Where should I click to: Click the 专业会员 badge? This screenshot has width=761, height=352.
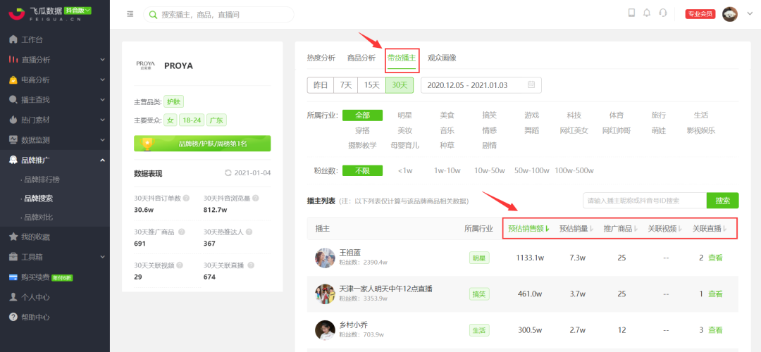(701, 14)
